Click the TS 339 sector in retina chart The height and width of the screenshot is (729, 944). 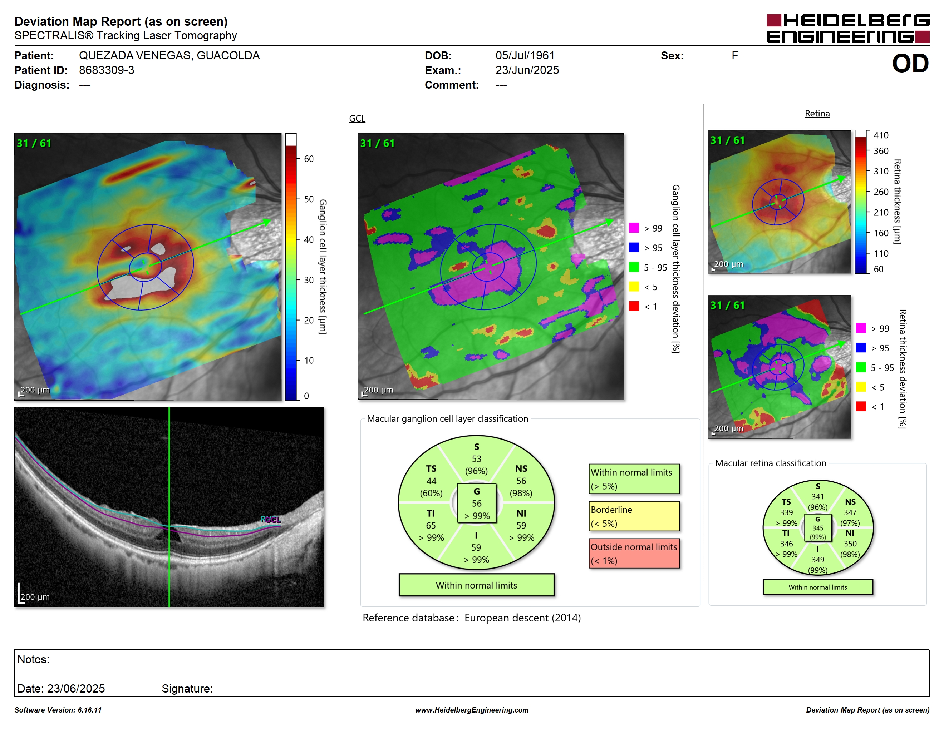pyautogui.click(x=787, y=512)
